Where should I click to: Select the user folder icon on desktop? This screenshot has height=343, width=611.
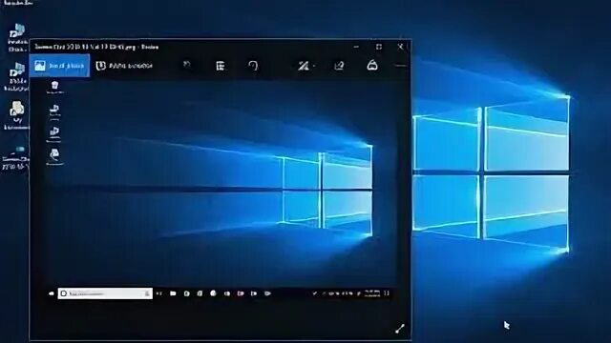[16, 115]
